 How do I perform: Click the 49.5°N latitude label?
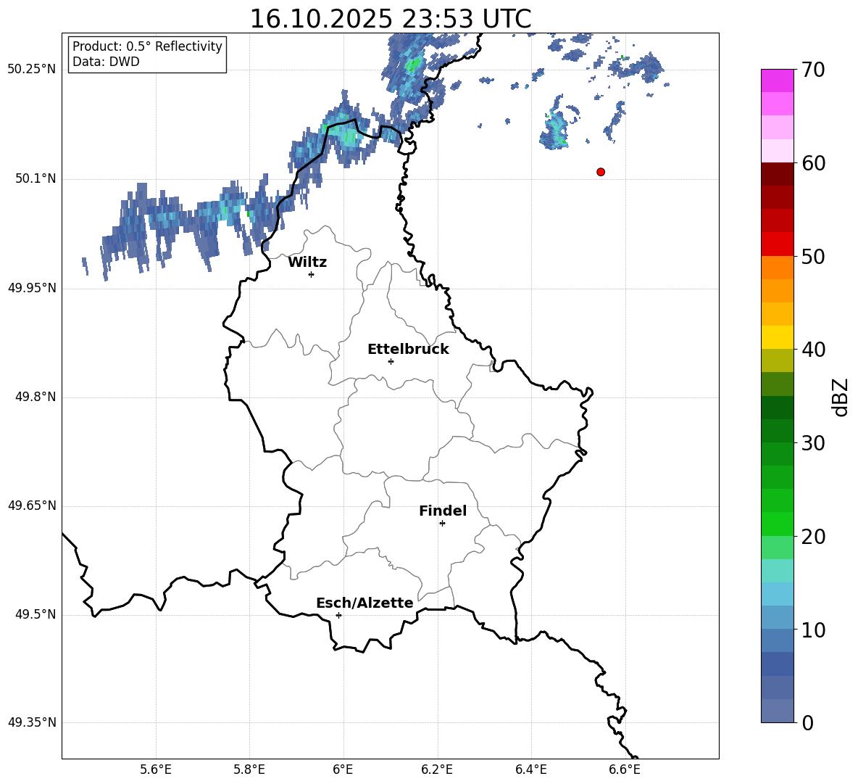[x=36, y=614]
